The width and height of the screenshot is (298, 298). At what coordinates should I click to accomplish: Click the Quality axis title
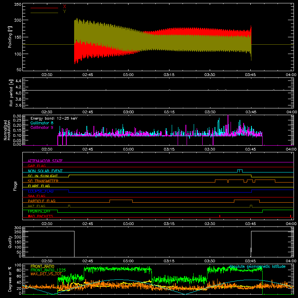click(10, 242)
